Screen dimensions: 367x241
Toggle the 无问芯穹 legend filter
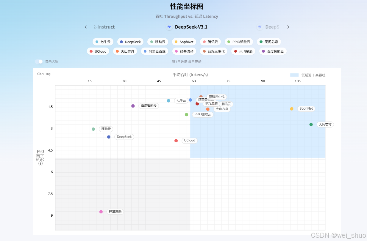269,42
